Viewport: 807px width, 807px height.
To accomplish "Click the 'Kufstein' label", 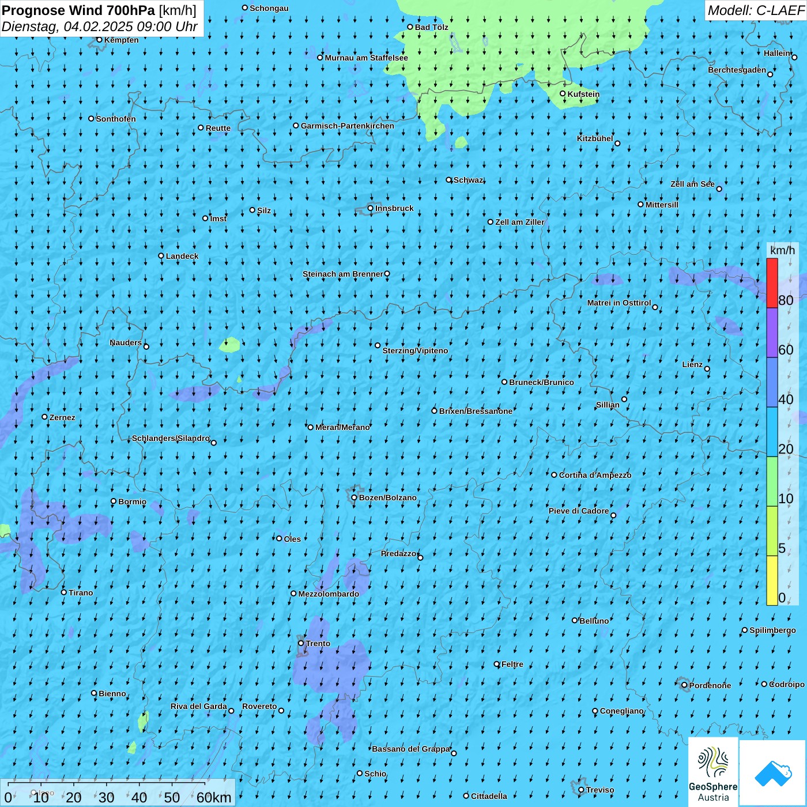I will pyautogui.click(x=583, y=94).
